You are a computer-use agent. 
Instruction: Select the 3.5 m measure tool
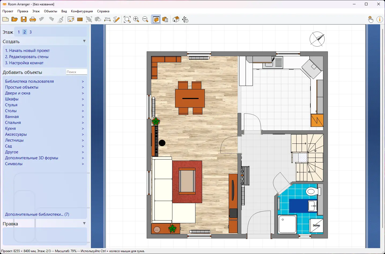point(107,19)
